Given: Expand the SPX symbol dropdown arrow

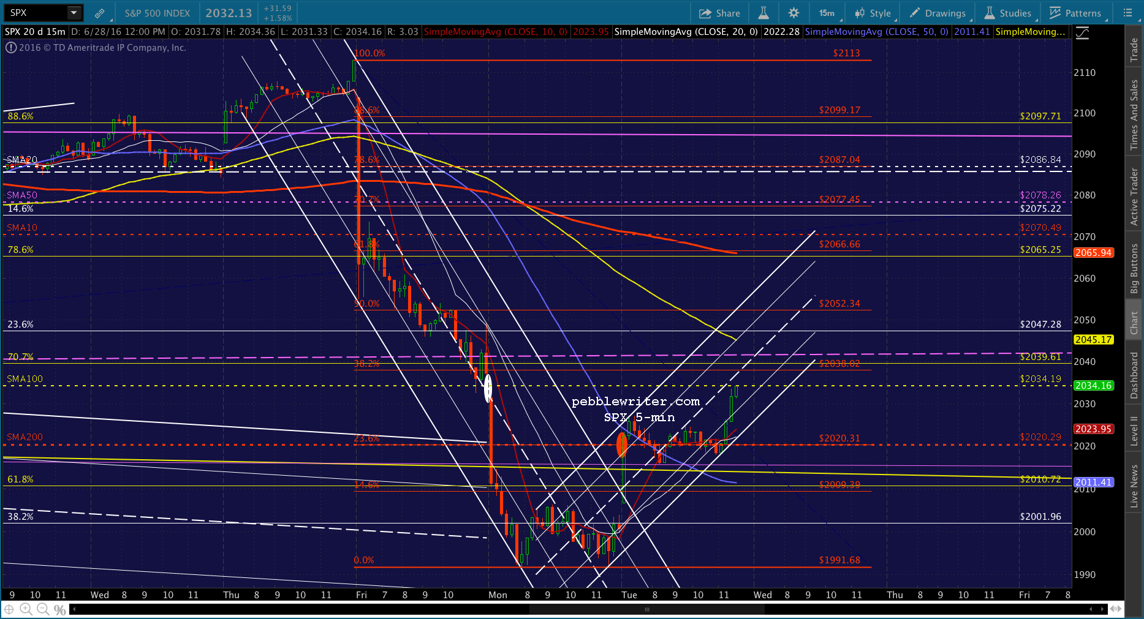Looking at the screenshot, I should [74, 13].
